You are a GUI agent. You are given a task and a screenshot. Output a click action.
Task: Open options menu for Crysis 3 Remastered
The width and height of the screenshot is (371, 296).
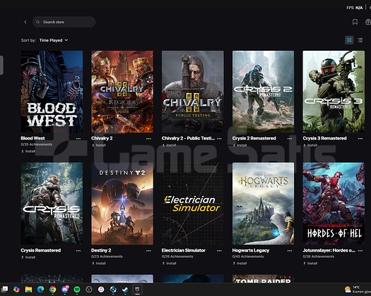coord(360,139)
